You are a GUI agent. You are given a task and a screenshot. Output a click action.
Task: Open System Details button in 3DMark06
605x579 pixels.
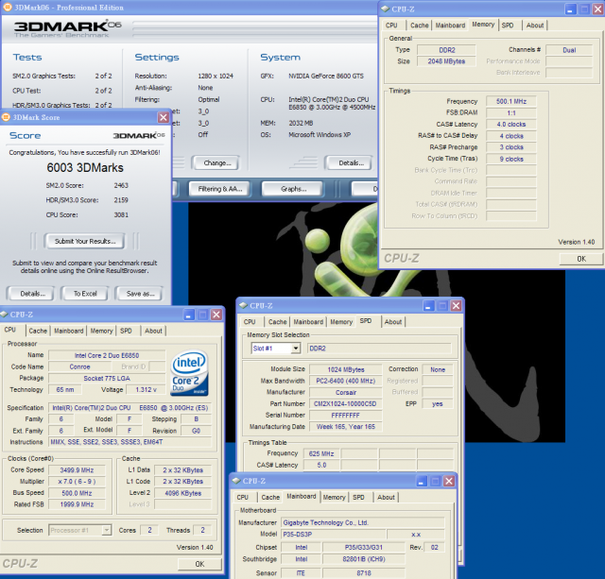[351, 163]
